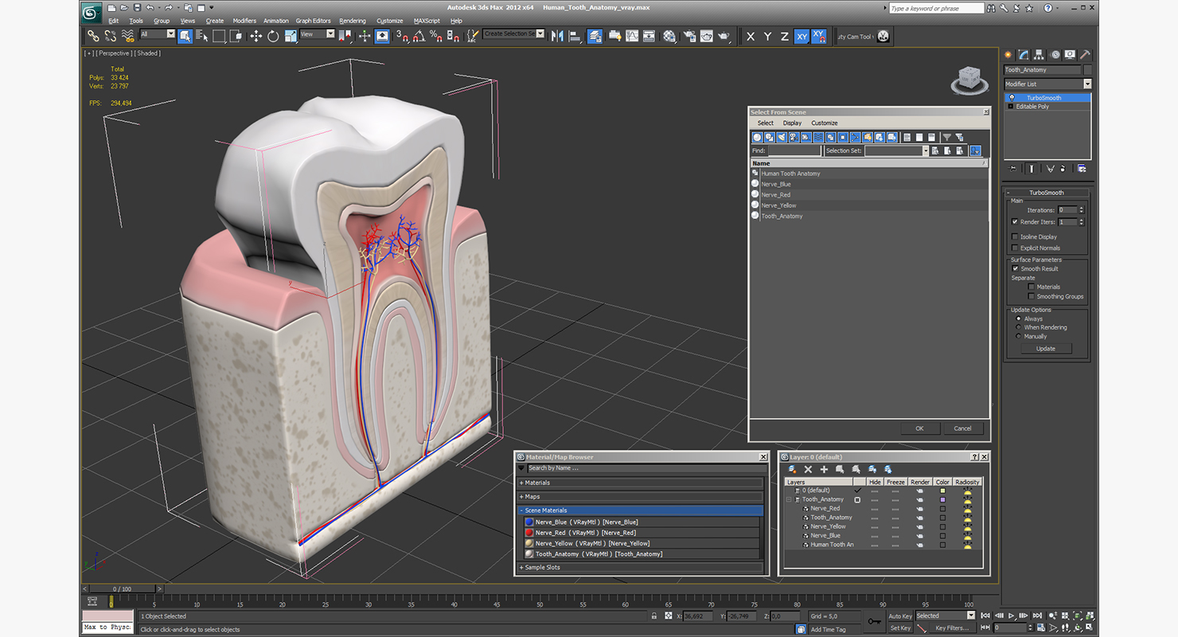Activate the Select Object tool
1178x637 pixels.
click(x=185, y=36)
